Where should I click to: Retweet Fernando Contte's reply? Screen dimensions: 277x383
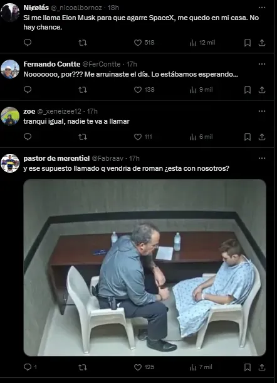pos(83,90)
